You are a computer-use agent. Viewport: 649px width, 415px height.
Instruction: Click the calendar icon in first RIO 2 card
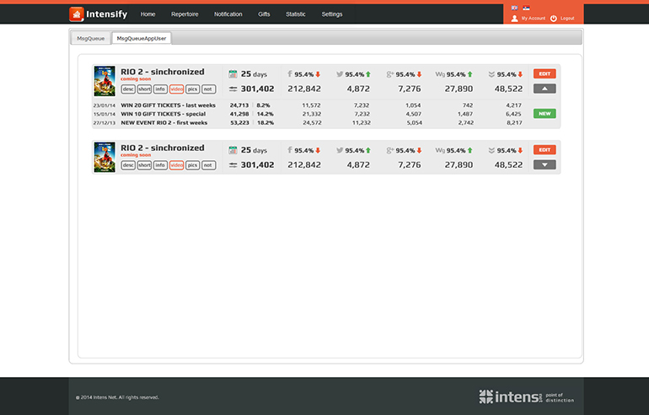coord(233,74)
